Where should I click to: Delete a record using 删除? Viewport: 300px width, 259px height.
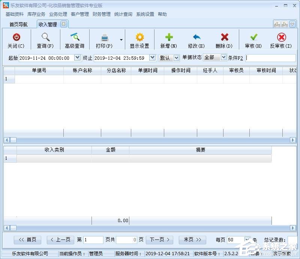pyautogui.click(x=224, y=39)
